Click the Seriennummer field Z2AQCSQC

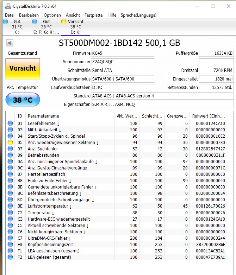coord(123,62)
